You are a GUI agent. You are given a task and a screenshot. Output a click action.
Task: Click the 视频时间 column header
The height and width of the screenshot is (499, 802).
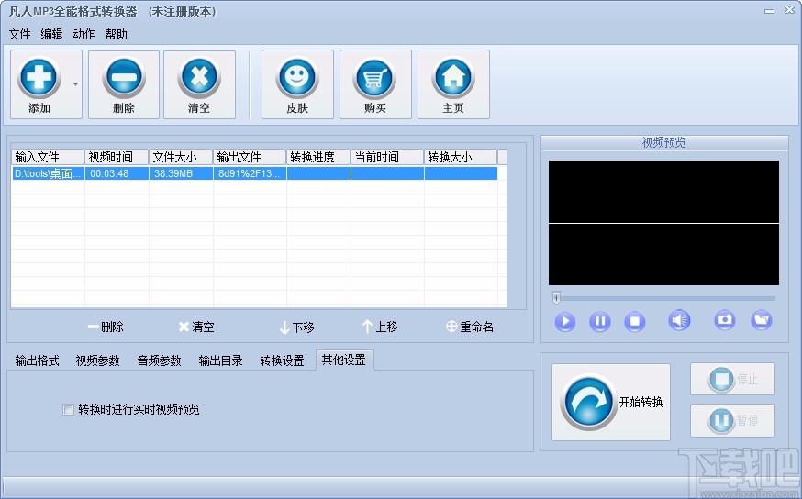click(x=117, y=157)
